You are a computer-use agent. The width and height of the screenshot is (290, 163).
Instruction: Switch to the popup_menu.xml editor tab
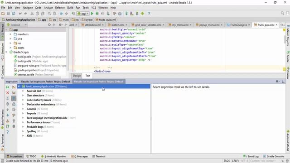tap(209, 25)
